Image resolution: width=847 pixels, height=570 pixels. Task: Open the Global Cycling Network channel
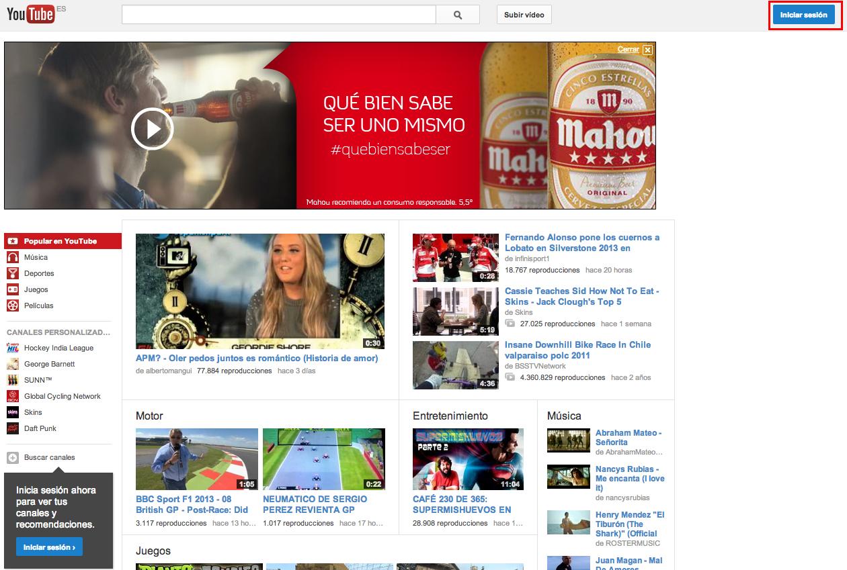pos(62,397)
